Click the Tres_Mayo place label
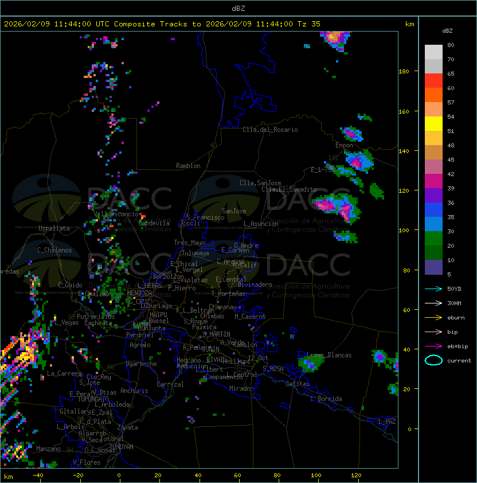 (x=189, y=243)
